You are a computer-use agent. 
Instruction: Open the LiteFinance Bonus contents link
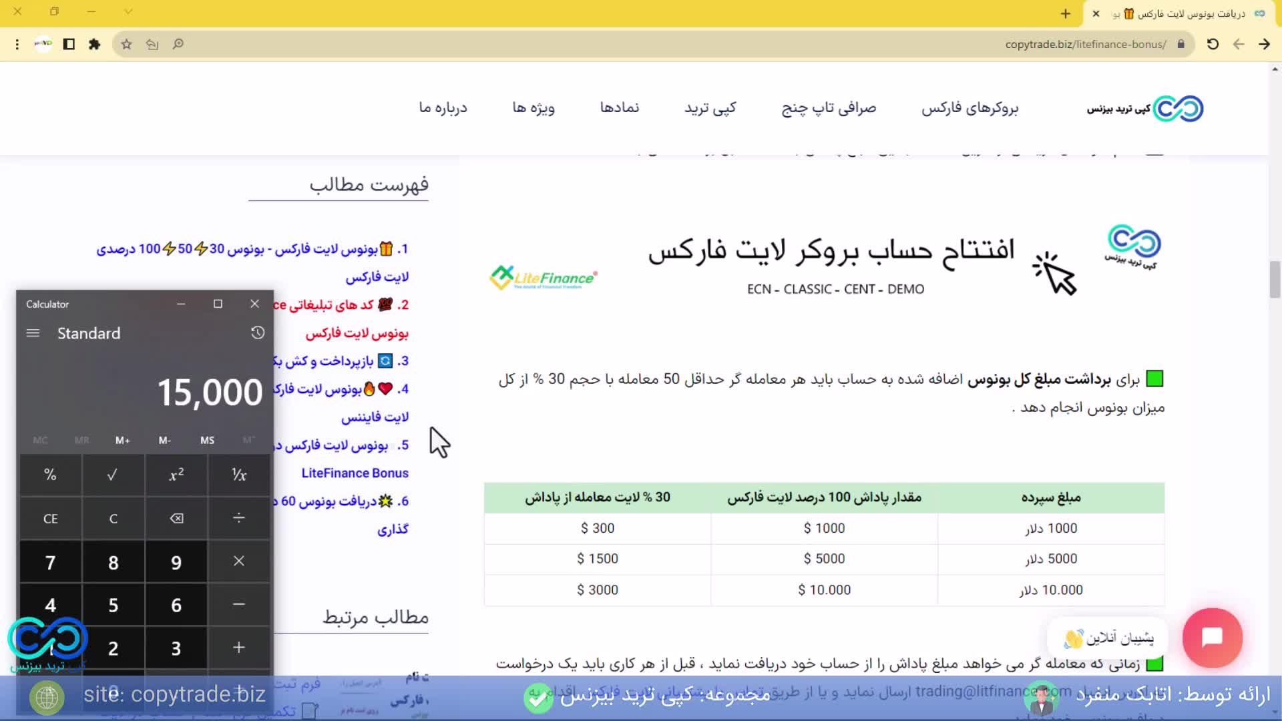pos(355,473)
